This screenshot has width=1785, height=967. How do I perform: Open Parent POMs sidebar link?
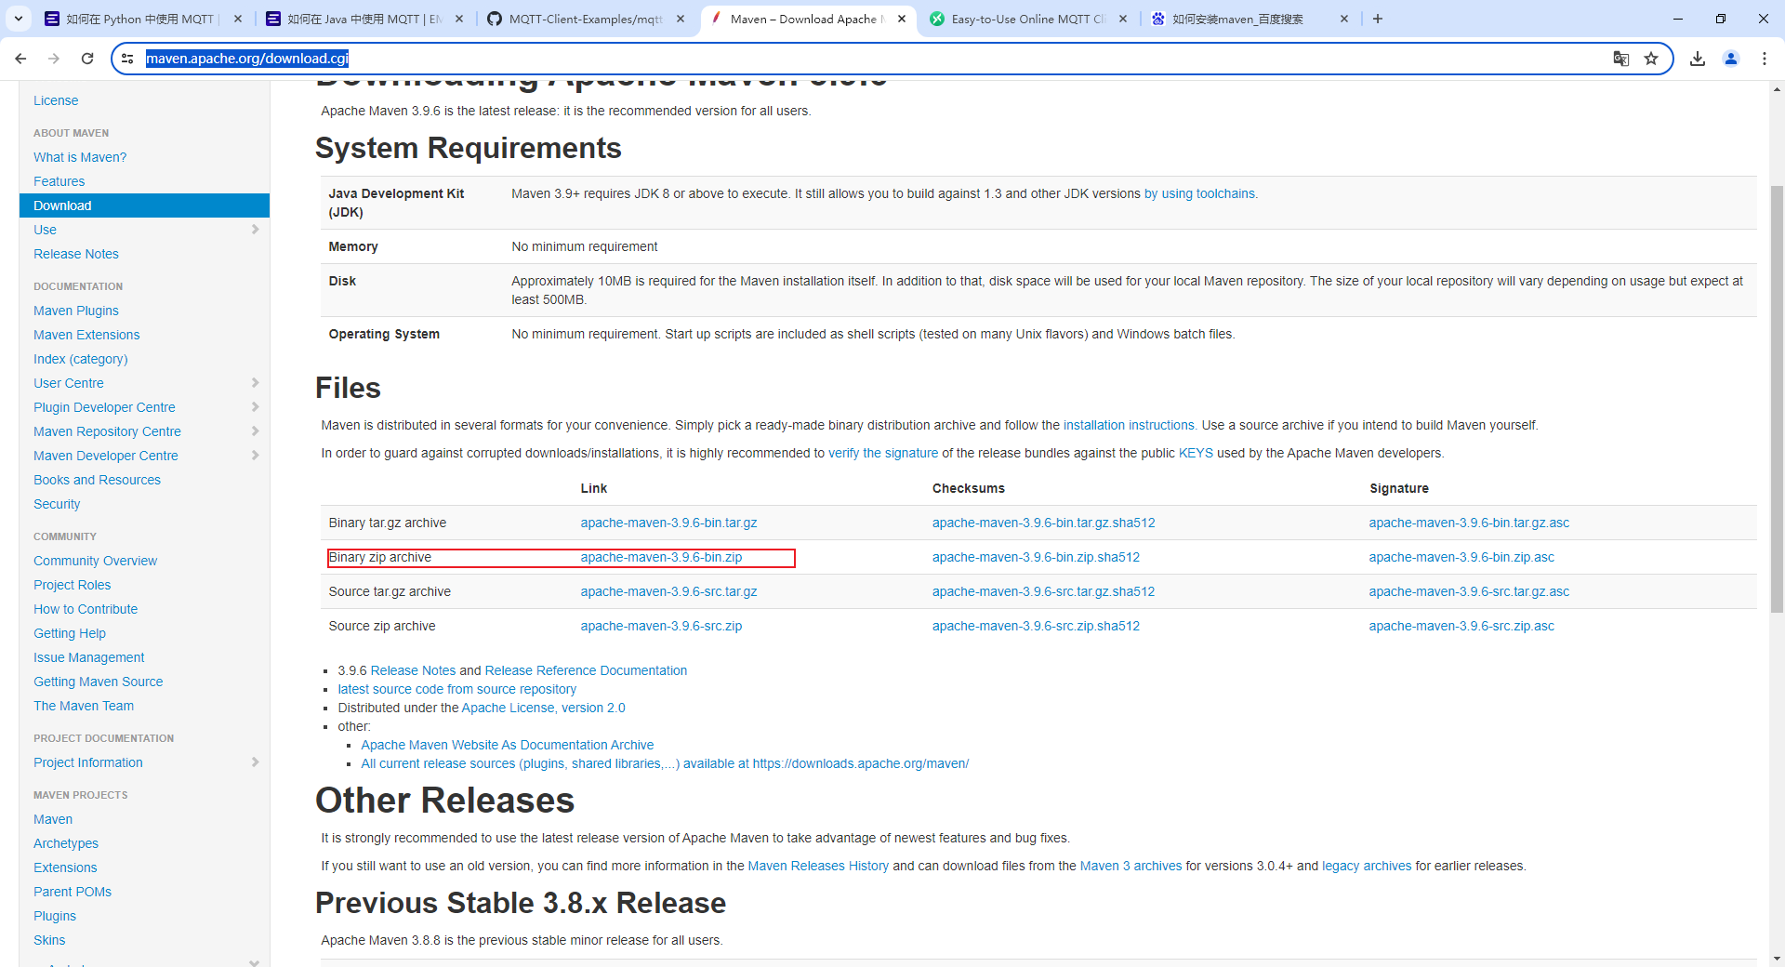(73, 892)
